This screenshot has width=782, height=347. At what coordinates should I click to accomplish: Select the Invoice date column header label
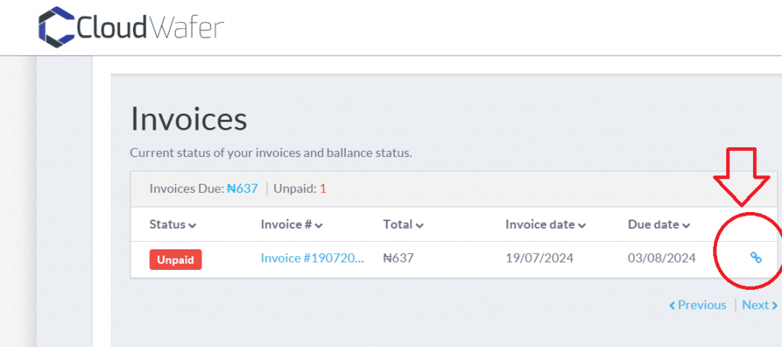pos(540,224)
